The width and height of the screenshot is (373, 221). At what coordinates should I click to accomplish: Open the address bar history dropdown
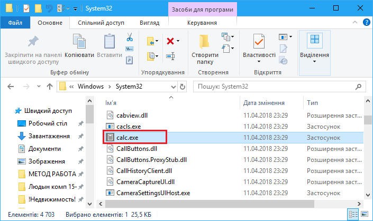click(x=174, y=87)
